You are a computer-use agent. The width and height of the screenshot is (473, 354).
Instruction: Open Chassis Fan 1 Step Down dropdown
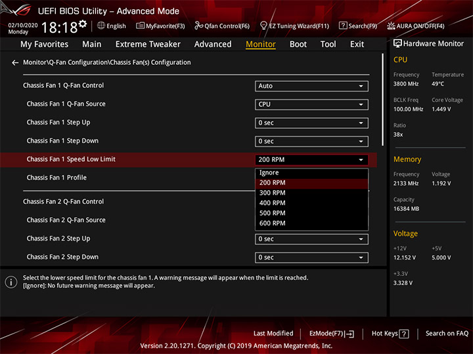(x=311, y=141)
